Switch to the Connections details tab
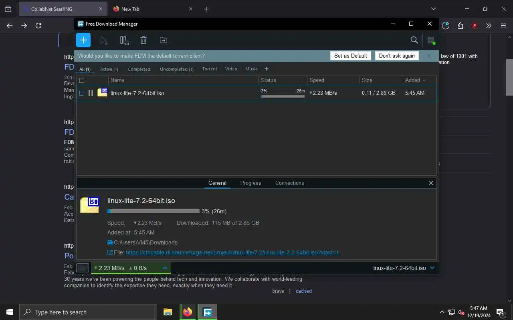The height and width of the screenshot is (320, 513). [x=289, y=183]
